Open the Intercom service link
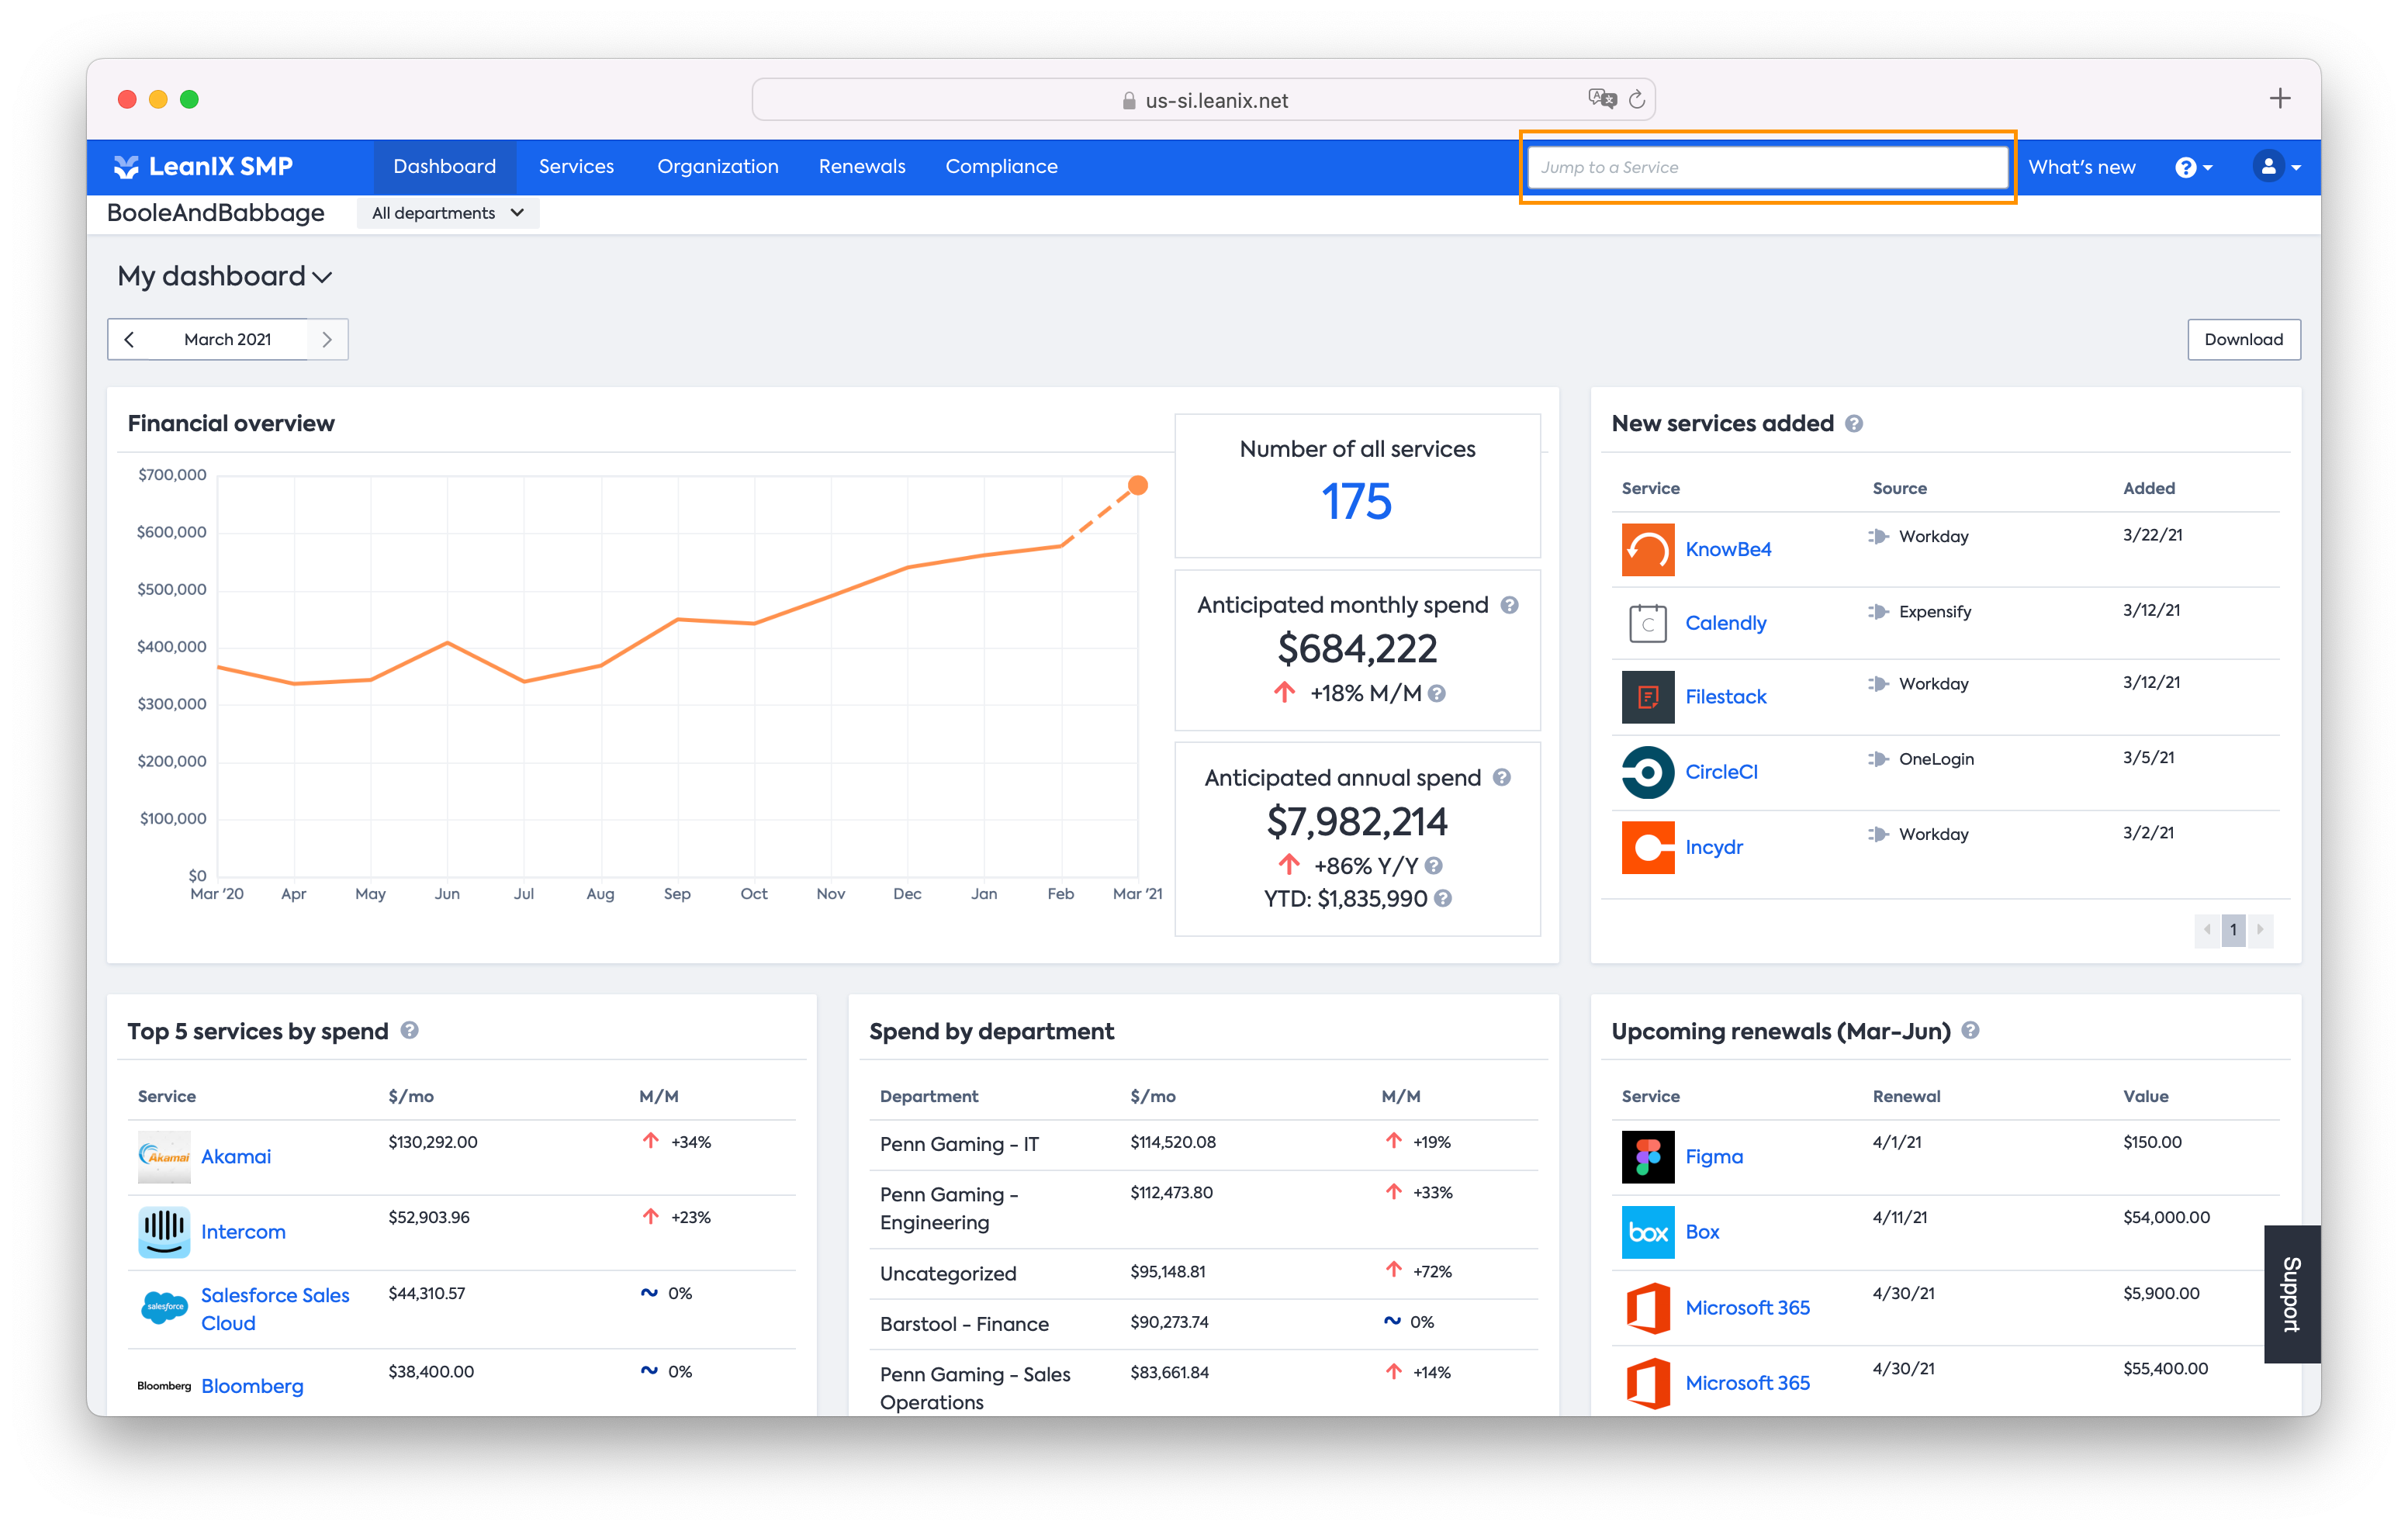Viewport: 2408px width, 1531px height. pyautogui.click(x=243, y=1232)
